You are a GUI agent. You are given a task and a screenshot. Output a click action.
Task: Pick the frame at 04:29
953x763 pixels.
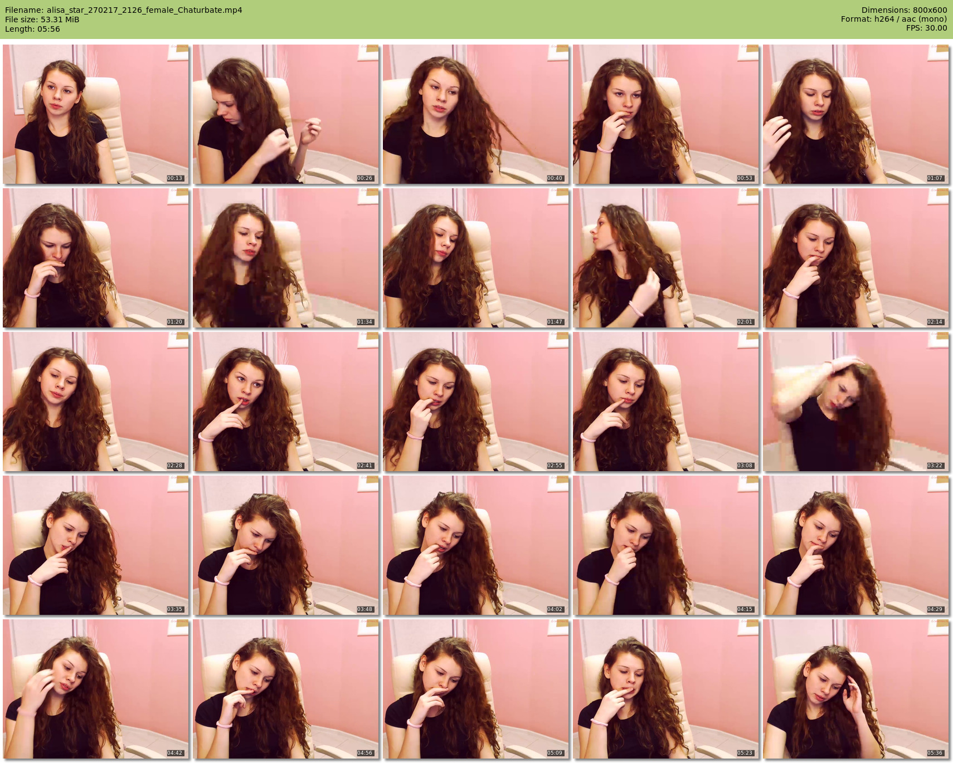pyautogui.click(x=856, y=545)
